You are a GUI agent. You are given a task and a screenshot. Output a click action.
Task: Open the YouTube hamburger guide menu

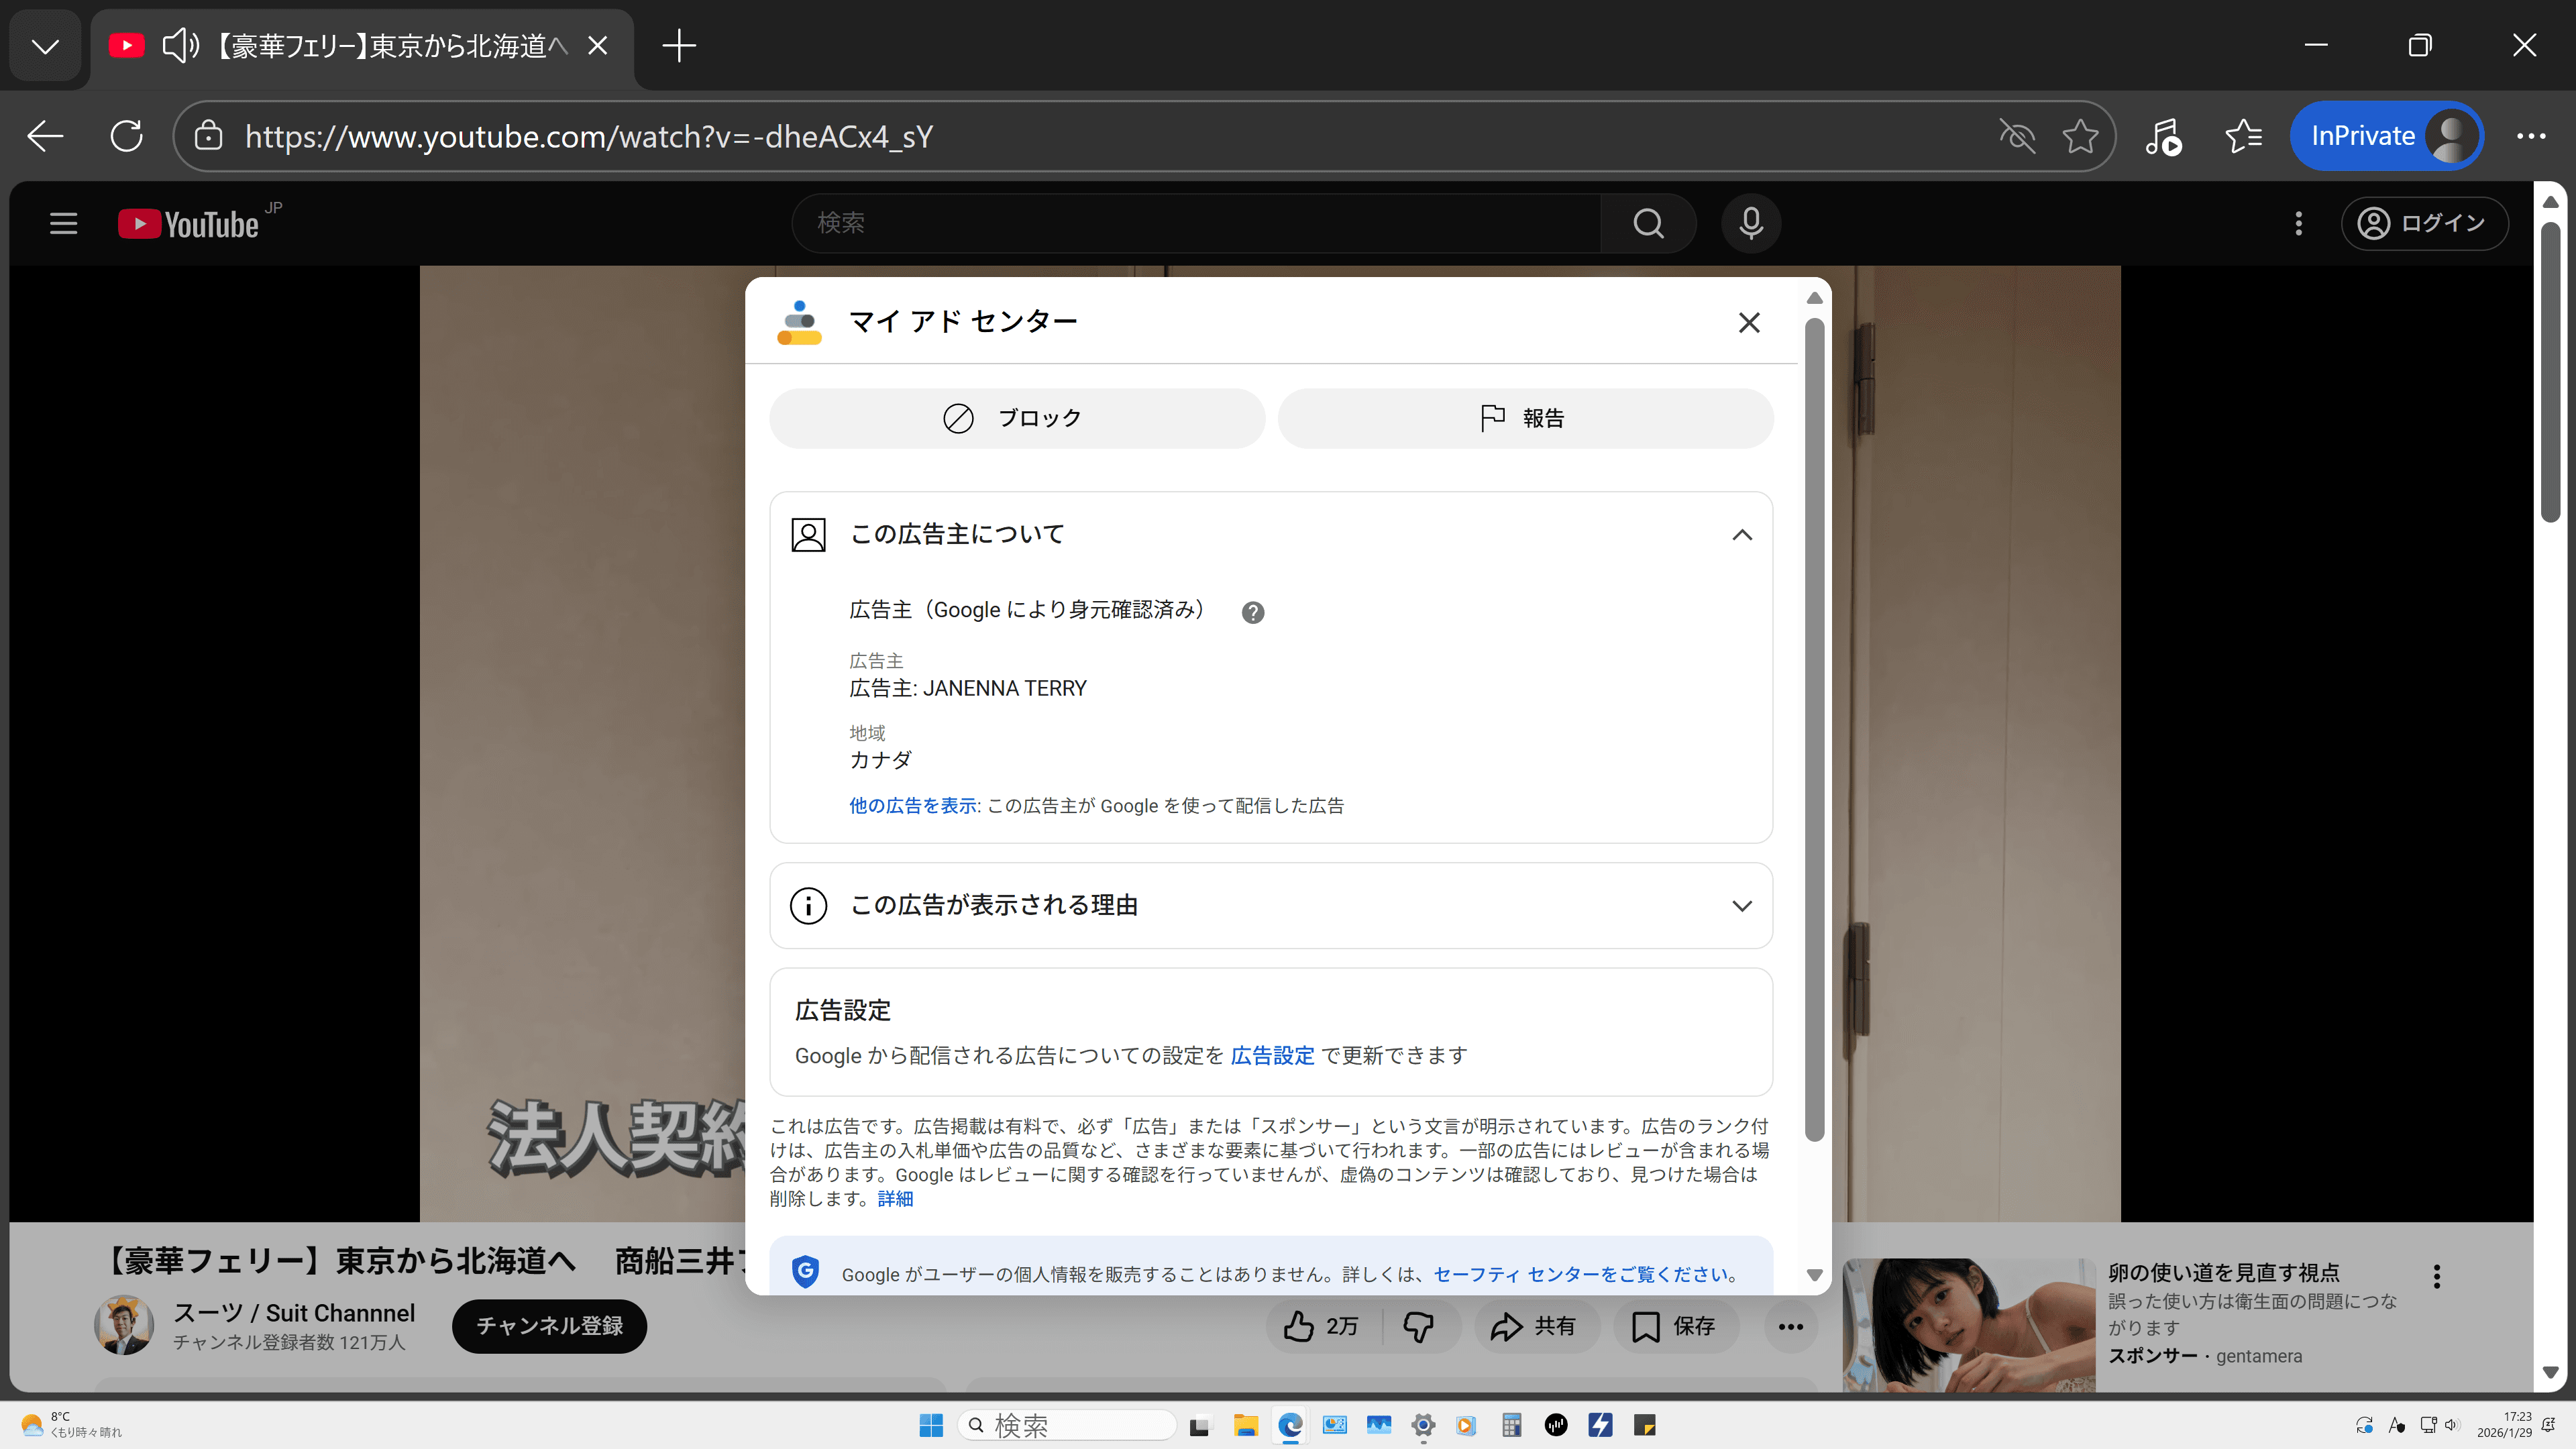pyautogui.click(x=63, y=223)
